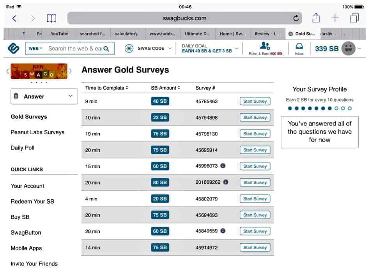370x271 pixels.
Task: Click Refer & Earn 500 SB text
Action: (x=265, y=54)
